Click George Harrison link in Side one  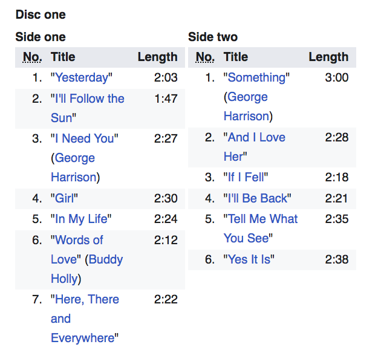pyautogui.click(x=74, y=167)
